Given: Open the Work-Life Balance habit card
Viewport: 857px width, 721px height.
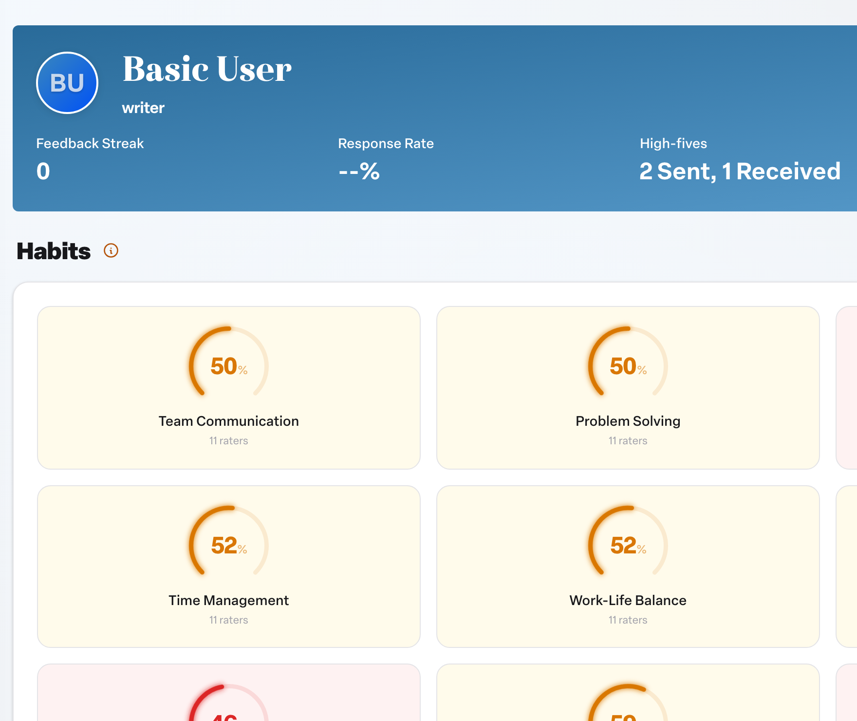Looking at the screenshot, I should 628,567.
